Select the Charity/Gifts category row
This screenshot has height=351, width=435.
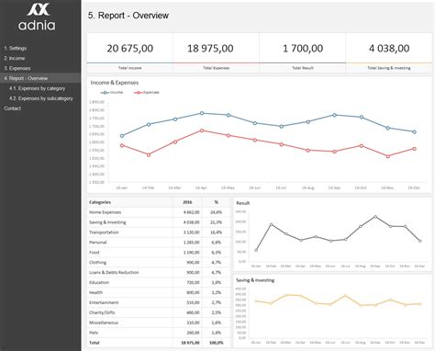coord(159,312)
